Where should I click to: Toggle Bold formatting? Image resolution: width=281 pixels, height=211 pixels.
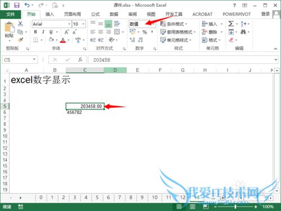[35, 32]
